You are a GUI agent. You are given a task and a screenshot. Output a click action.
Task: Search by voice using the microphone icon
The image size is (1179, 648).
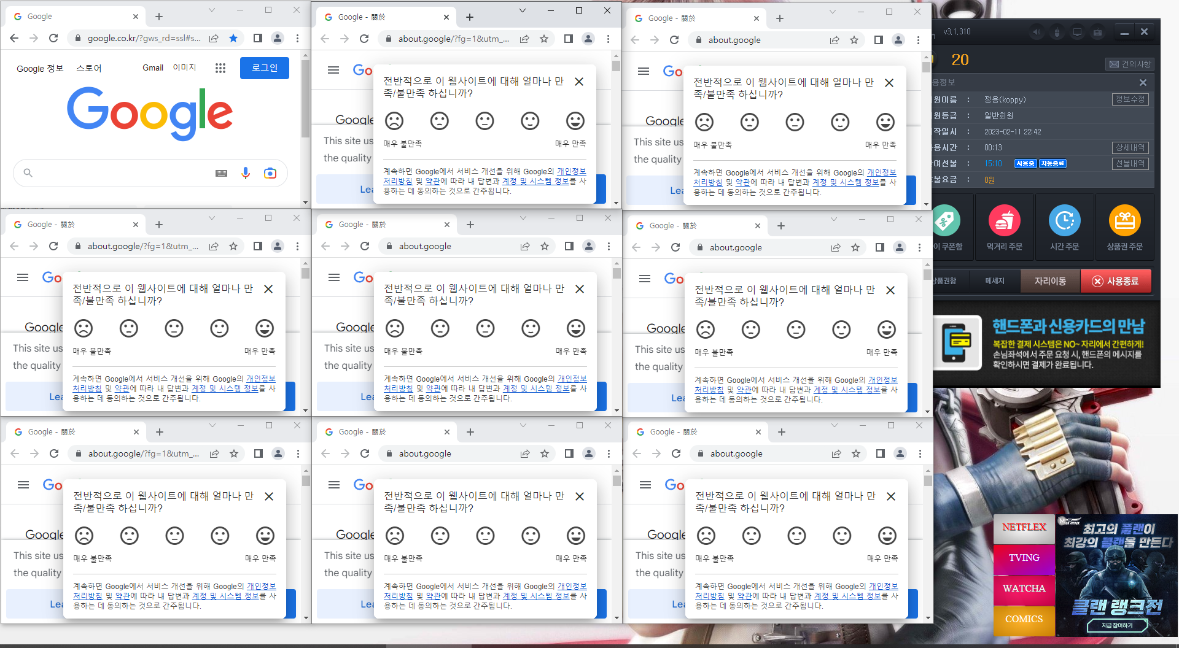pyautogui.click(x=246, y=173)
